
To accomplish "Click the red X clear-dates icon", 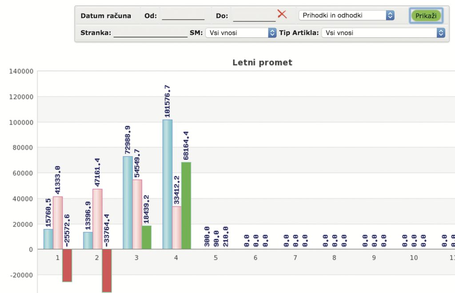I will click(x=282, y=14).
